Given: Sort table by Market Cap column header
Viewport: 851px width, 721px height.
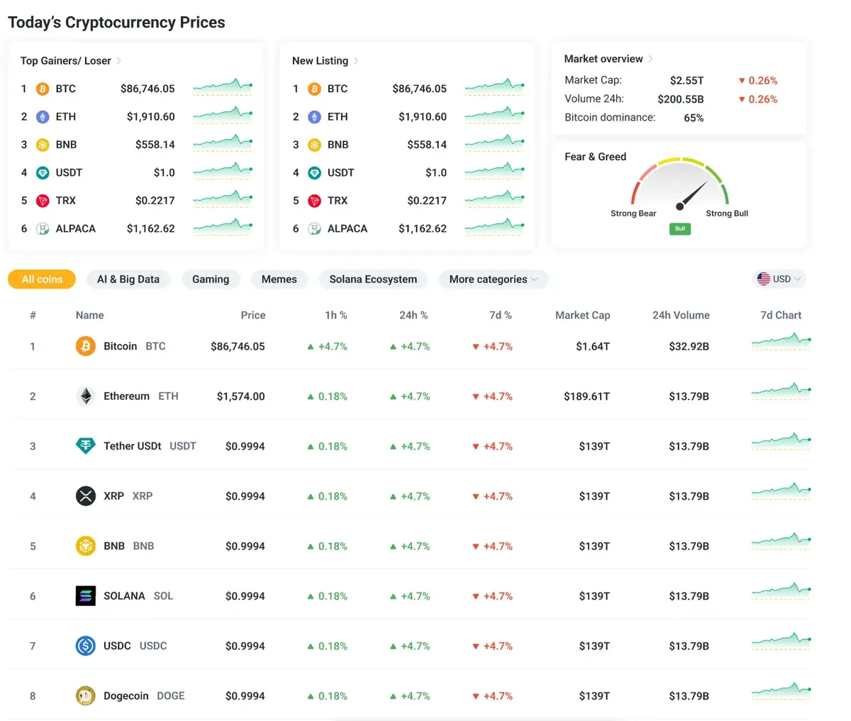Looking at the screenshot, I should (582, 315).
